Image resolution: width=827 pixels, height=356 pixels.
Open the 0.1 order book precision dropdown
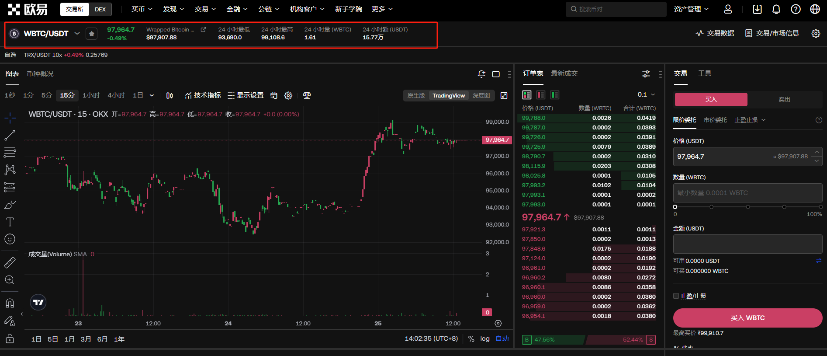pos(646,94)
